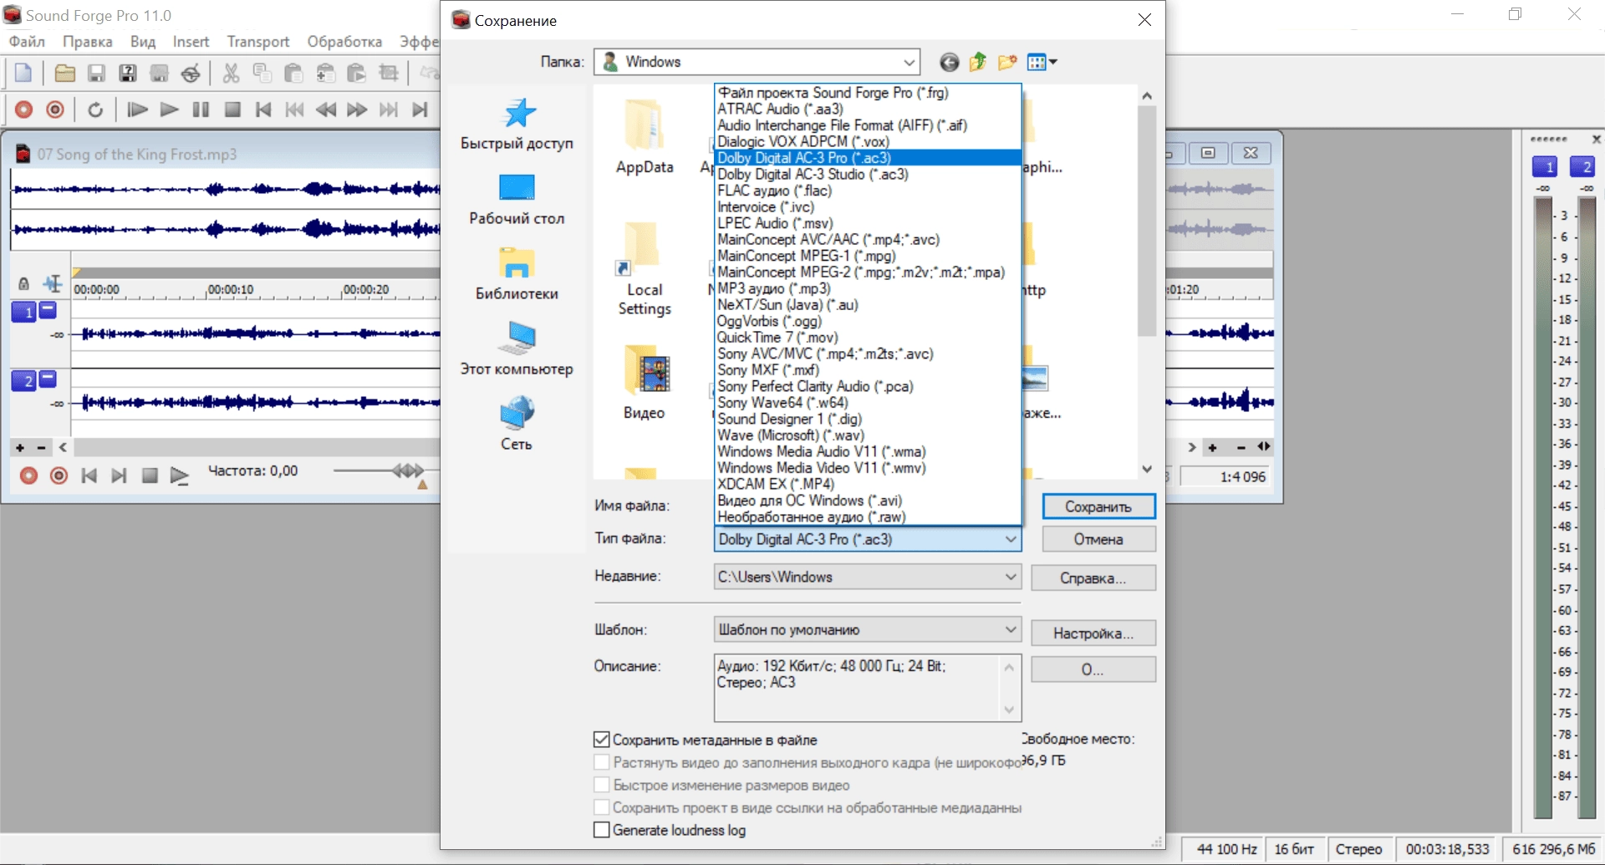Viewport: 1605px width, 865px height.
Task: Select the Local Settings folder
Action: (x=645, y=269)
